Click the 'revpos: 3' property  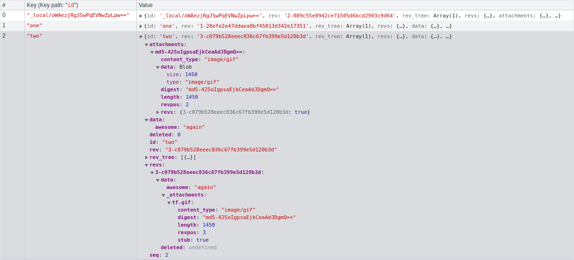(192, 233)
